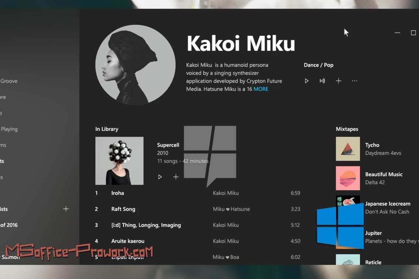Expand biography via MORE link
Viewport: 419px width, 279px height.
tap(261, 89)
